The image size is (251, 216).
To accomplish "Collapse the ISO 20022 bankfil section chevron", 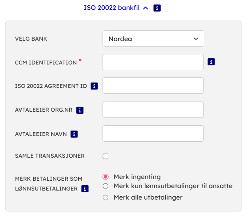I will [x=145, y=8].
